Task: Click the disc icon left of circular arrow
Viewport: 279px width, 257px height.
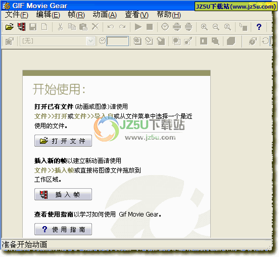Action: (x=253, y=41)
